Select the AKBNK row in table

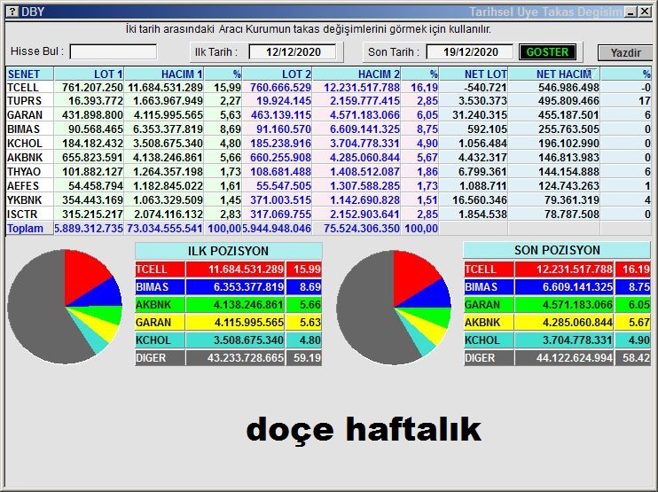(x=329, y=158)
